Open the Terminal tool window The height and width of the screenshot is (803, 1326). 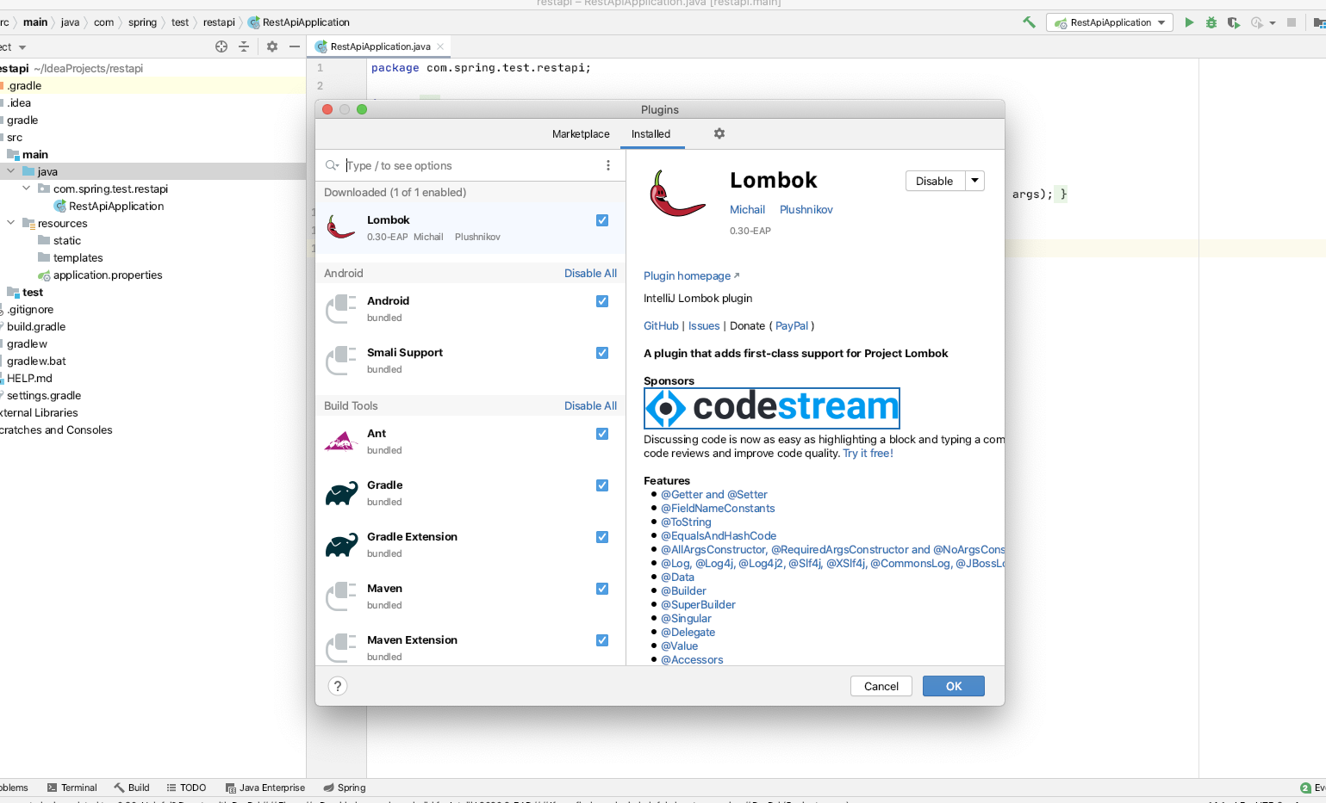click(x=72, y=788)
